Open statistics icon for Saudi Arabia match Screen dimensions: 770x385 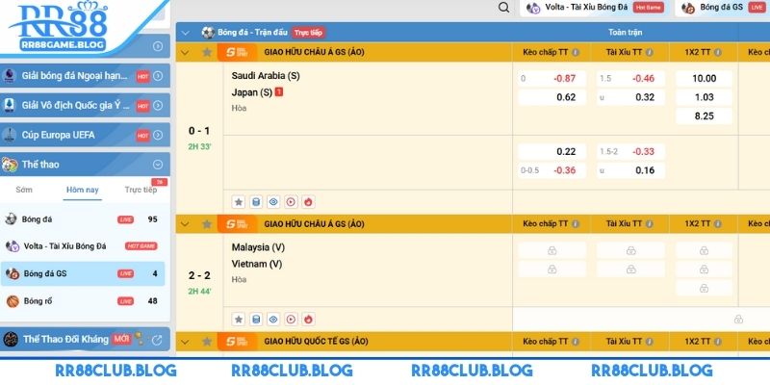pos(256,202)
